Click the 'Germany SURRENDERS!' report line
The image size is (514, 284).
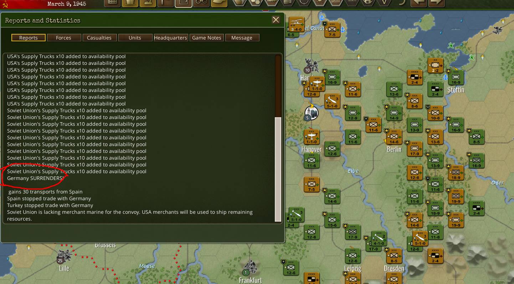point(36,178)
